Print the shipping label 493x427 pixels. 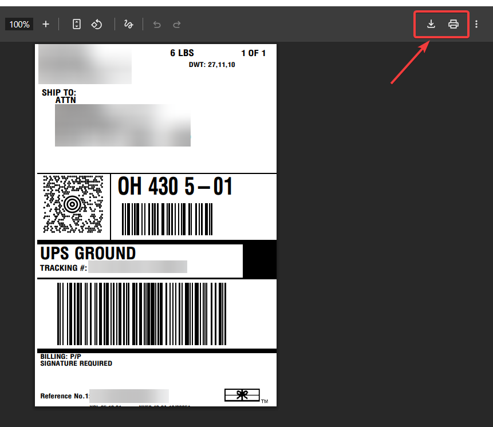tap(453, 24)
